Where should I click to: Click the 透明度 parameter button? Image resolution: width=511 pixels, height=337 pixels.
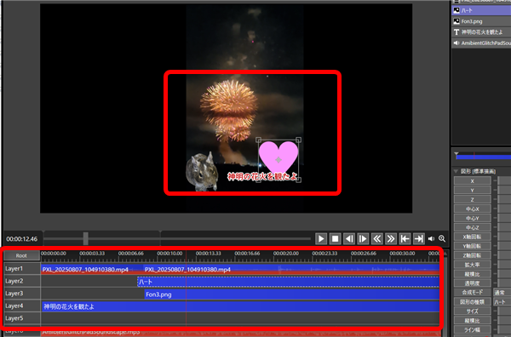pos(472,283)
